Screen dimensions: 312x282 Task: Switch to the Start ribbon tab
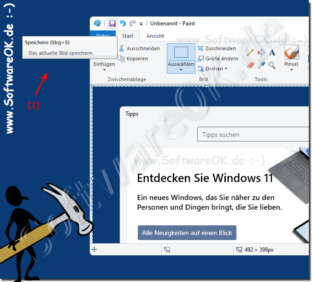(x=128, y=36)
